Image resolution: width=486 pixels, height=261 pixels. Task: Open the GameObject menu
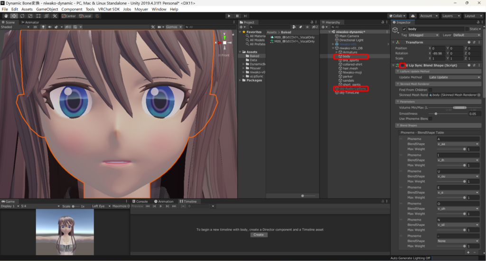[47, 9]
